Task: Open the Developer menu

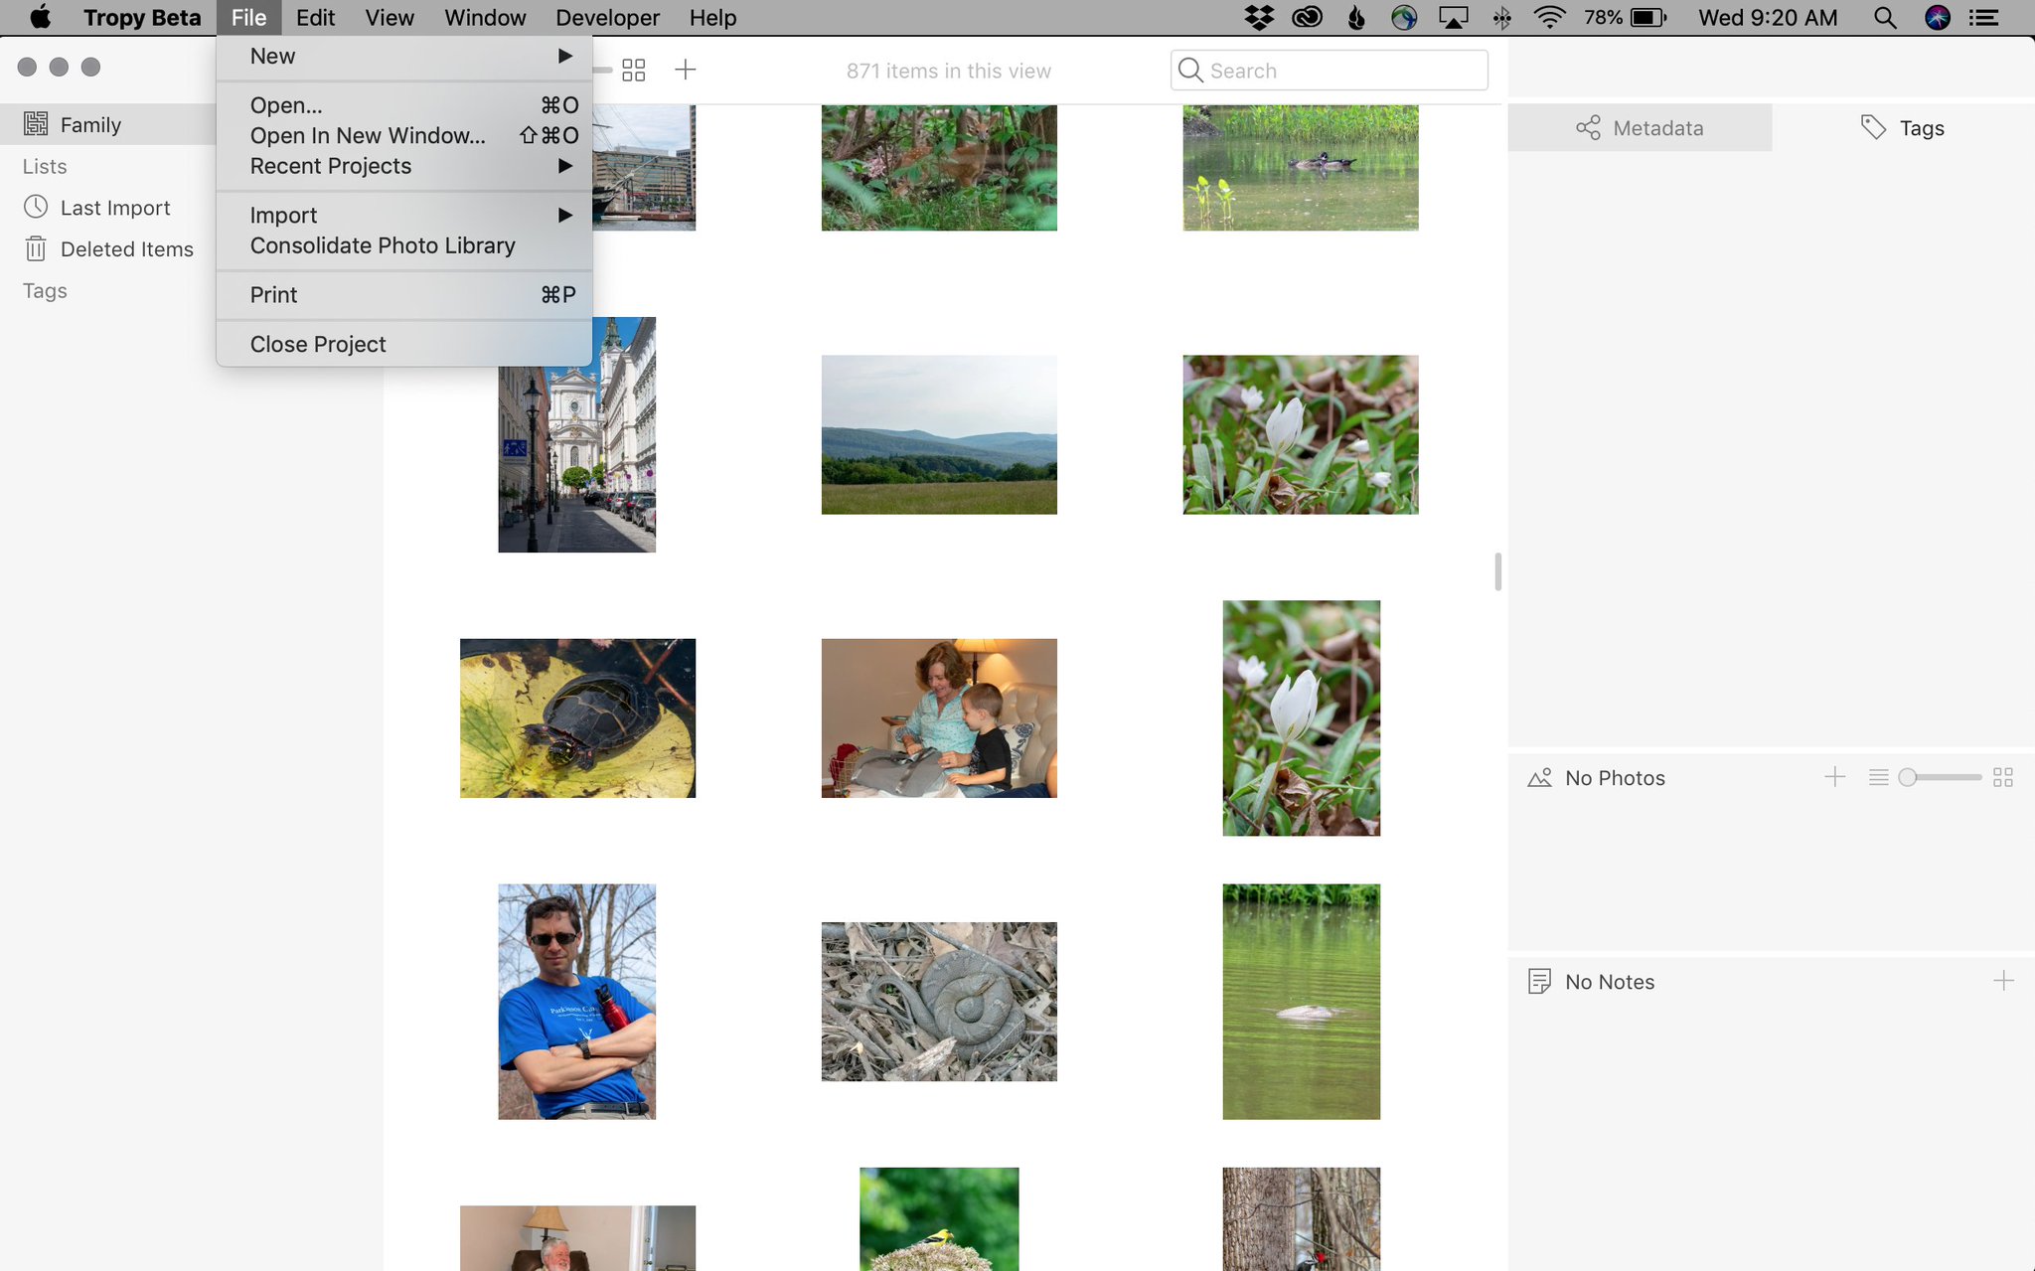Action: (607, 18)
